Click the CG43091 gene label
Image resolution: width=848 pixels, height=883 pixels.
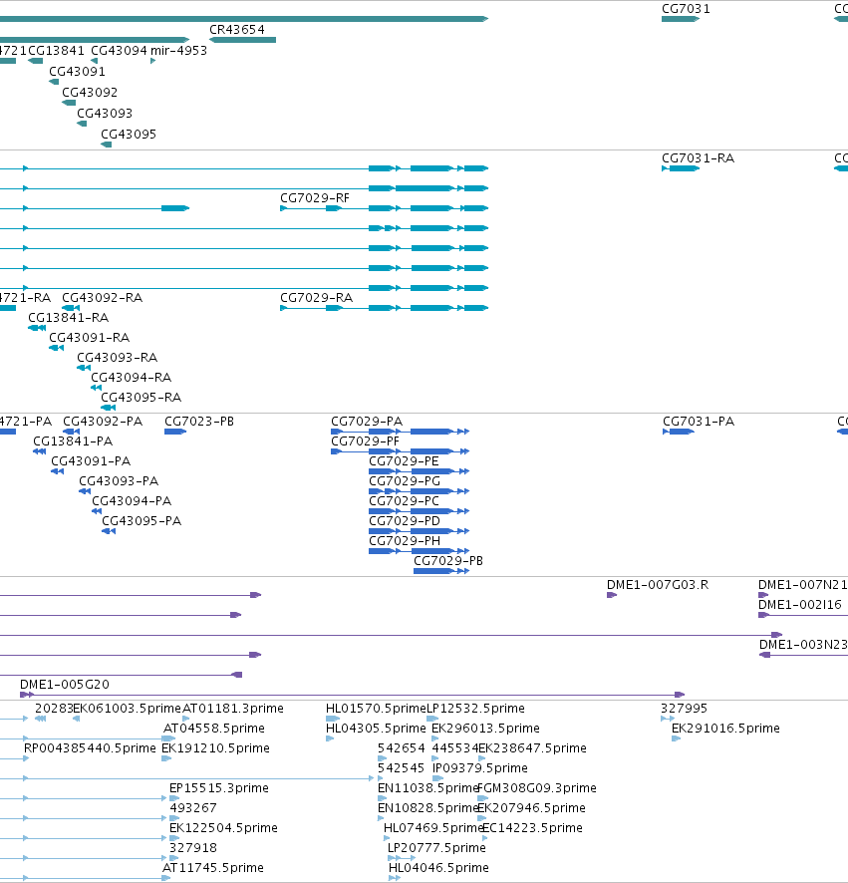77,72
